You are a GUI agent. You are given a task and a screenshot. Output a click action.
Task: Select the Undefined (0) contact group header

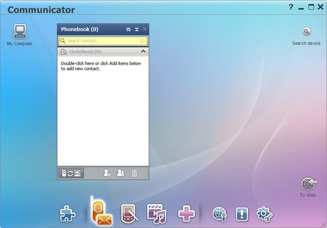103,52
